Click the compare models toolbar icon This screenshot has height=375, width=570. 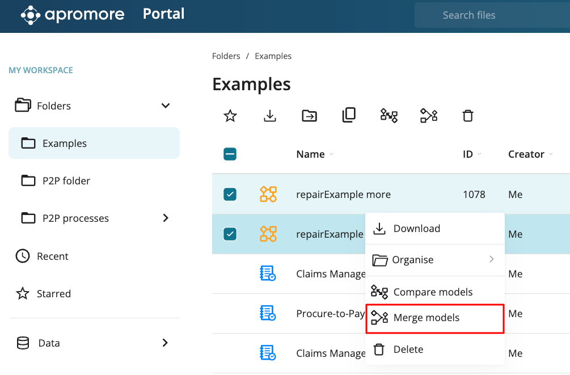[x=389, y=116]
